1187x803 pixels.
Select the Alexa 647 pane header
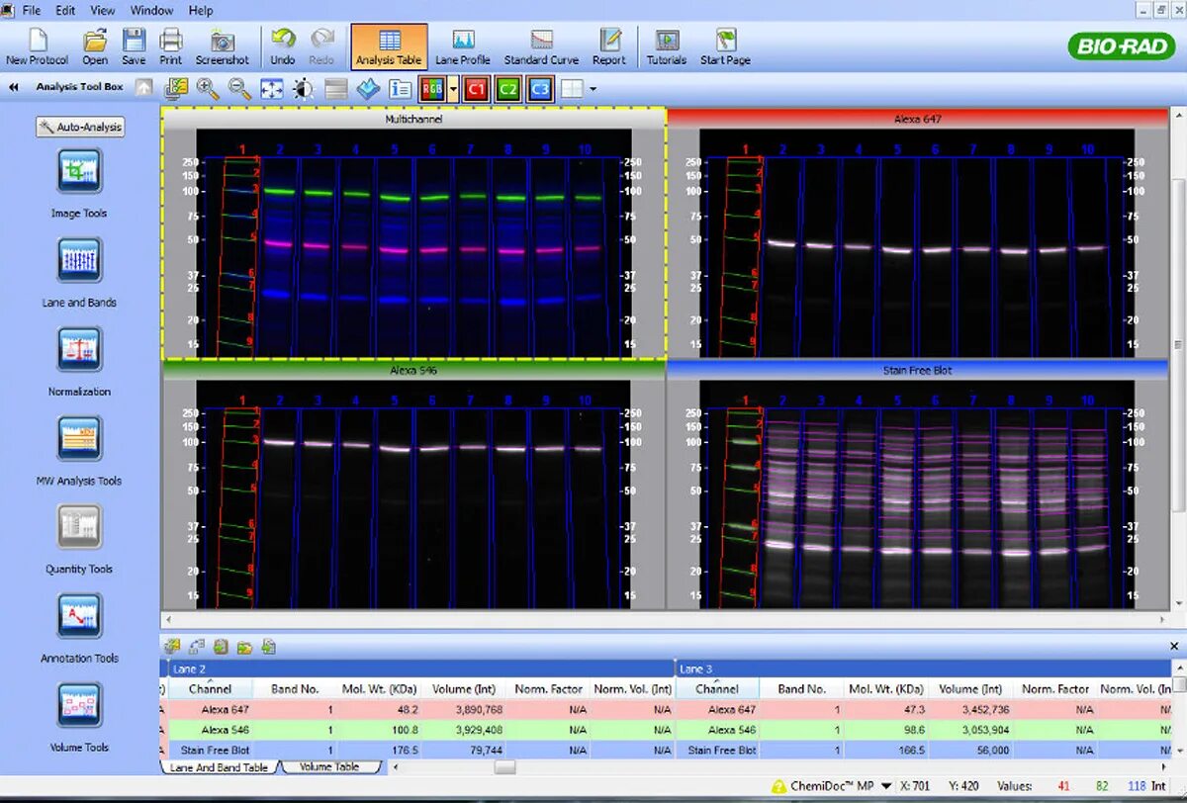tap(918, 118)
